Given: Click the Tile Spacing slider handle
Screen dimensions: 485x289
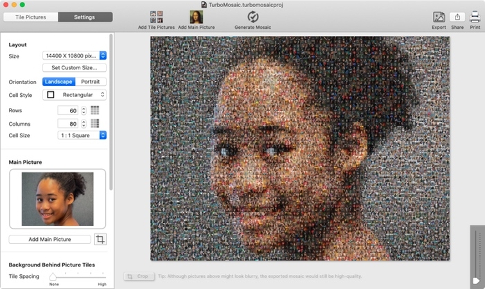Looking at the screenshot, I should click(53, 276).
